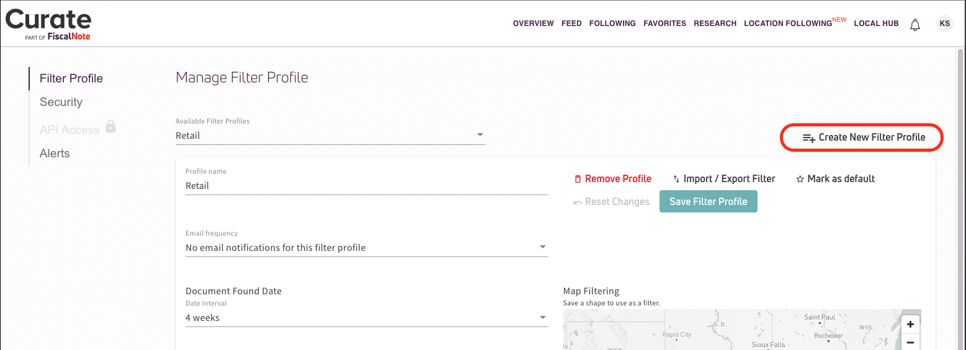Click Remove Profile
This screenshot has height=350, width=966.
click(x=612, y=178)
